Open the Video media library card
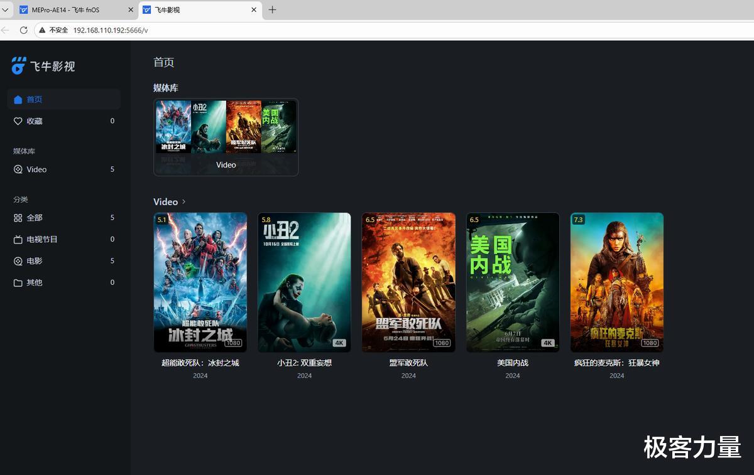 (x=226, y=137)
